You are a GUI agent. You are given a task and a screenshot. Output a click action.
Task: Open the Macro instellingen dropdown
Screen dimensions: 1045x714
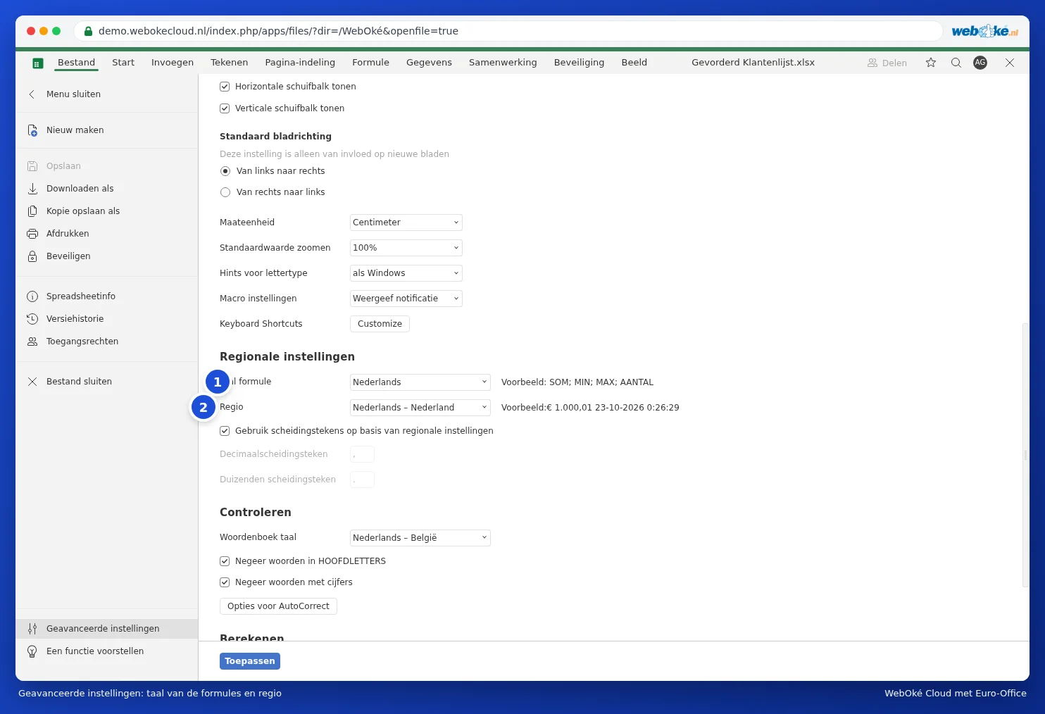406,299
